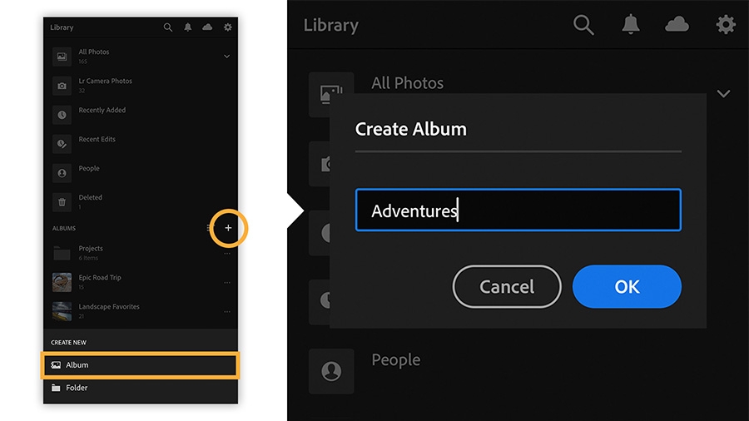The image size is (749, 421).
Task: Cancel the Create Album dialog
Action: tap(506, 287)
